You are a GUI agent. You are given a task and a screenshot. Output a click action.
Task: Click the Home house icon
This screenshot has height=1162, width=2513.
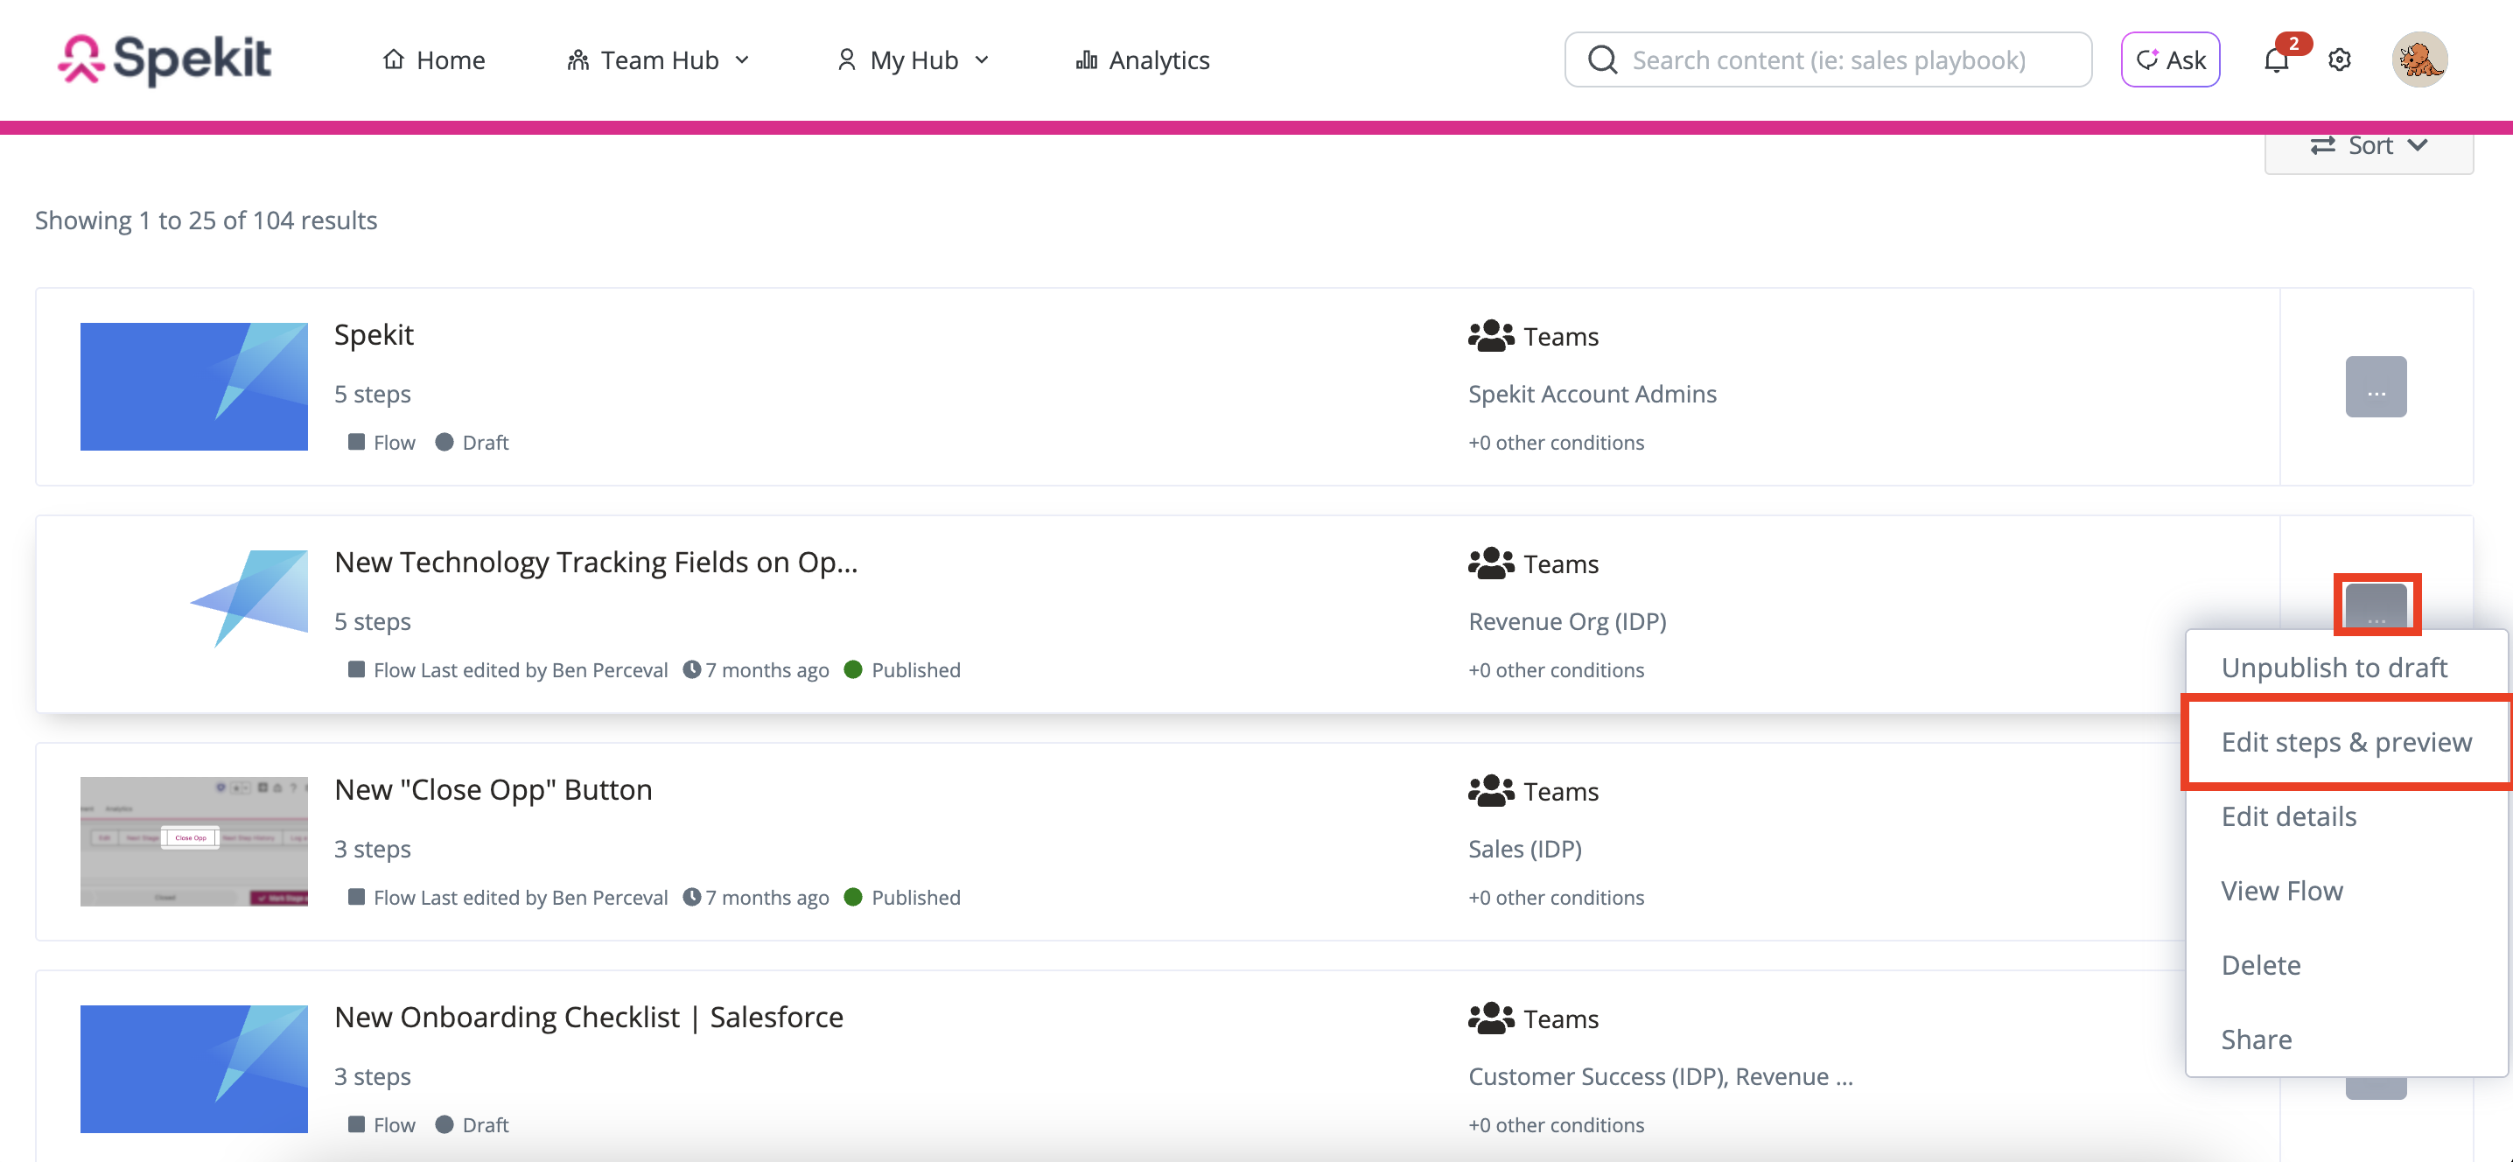[x=393, y=59]
